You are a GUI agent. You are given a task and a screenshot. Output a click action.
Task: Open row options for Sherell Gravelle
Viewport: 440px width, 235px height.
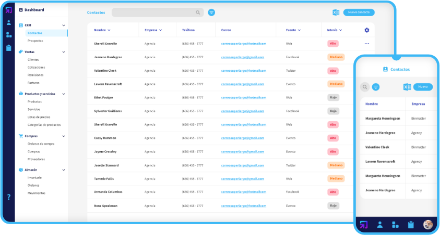367,44
